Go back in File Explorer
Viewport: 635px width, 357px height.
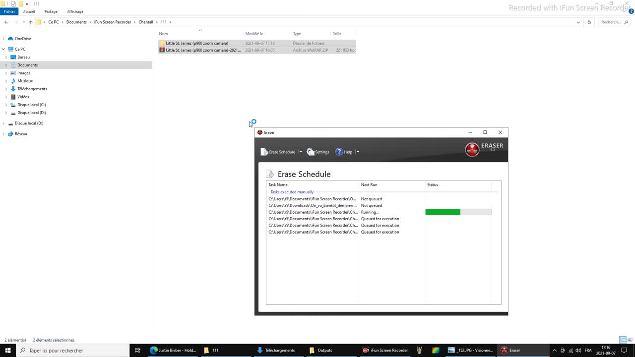tap(6, 22)
